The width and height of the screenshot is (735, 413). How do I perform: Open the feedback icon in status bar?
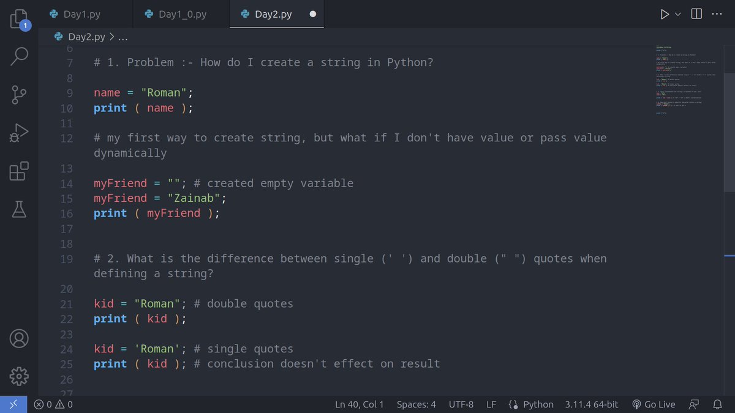694,404
